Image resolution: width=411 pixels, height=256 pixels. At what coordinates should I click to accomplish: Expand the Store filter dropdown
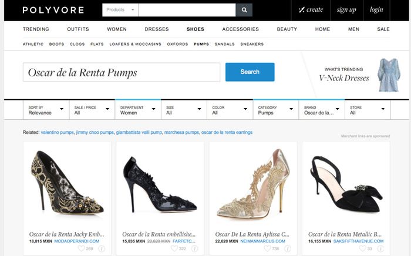pyautogui.click(x=368, y=110)
